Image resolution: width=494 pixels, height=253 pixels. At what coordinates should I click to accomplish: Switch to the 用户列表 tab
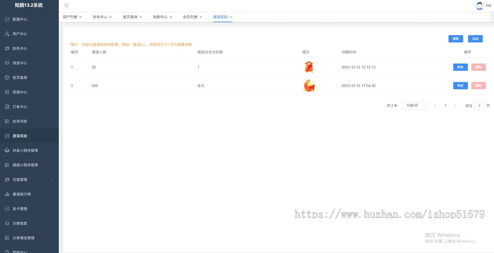point(70,17)
